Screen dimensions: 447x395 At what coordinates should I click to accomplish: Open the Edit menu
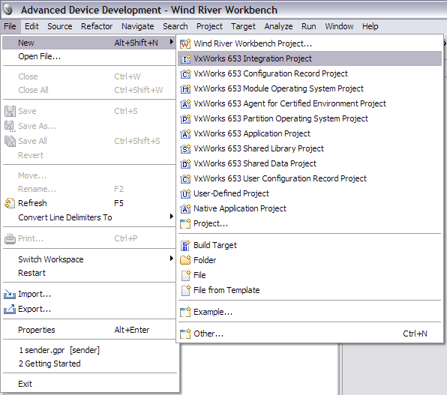click(x=31, y=26)
